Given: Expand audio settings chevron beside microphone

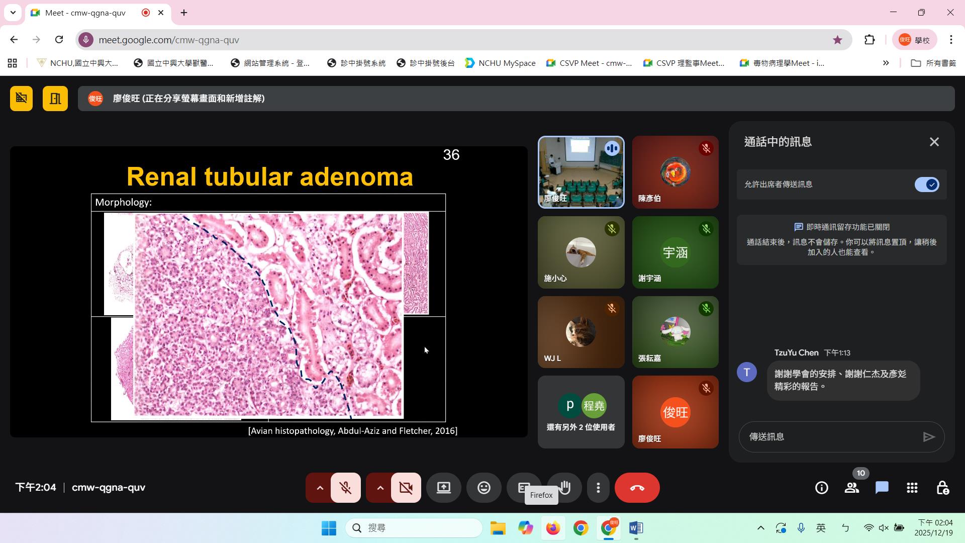Looking at the screenshot, I should (x=320, y=488).
